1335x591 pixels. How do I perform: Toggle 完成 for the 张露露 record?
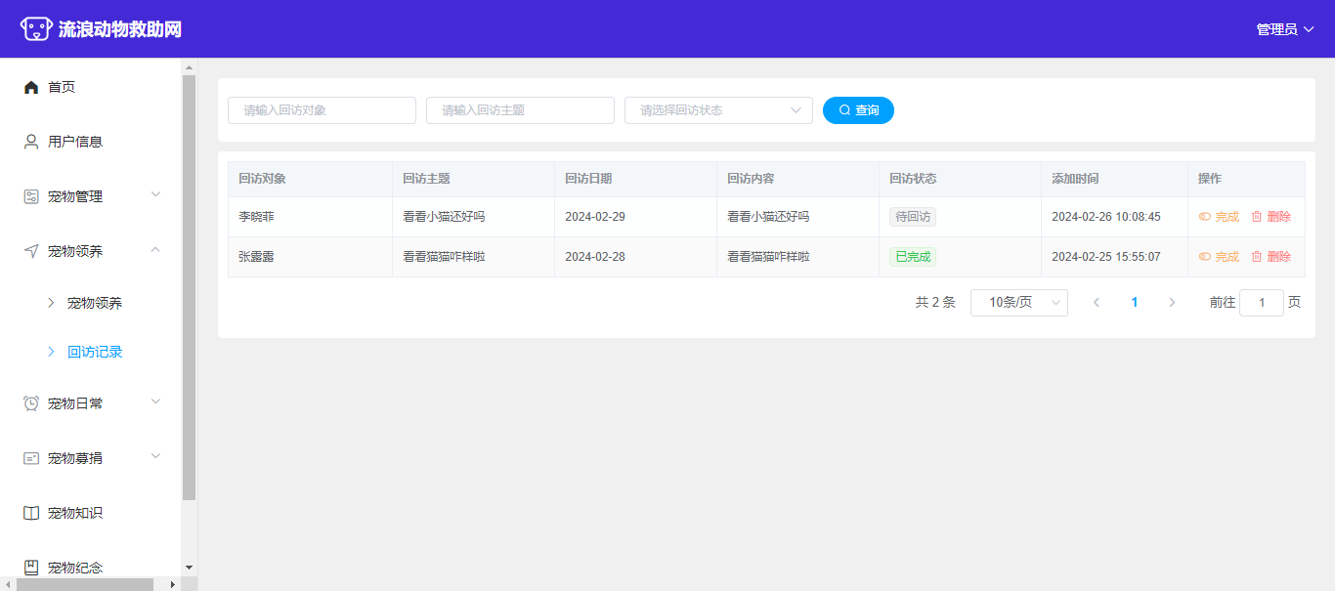[x=1219, y=257]
